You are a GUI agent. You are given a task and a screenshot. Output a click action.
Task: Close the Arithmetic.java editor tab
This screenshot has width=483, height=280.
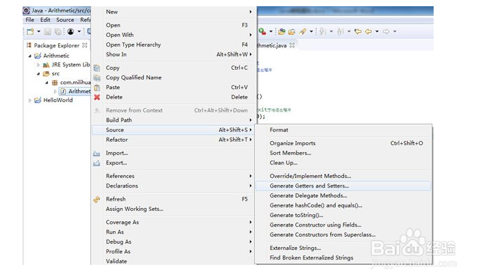(x=292, y=45)
